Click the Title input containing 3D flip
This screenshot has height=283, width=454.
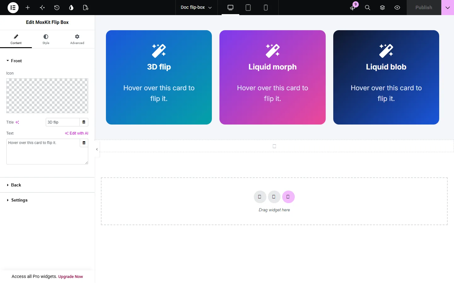click(x=62, y=122)
